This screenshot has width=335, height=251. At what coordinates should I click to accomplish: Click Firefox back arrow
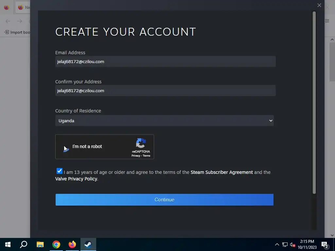click(x=8, y=21)
